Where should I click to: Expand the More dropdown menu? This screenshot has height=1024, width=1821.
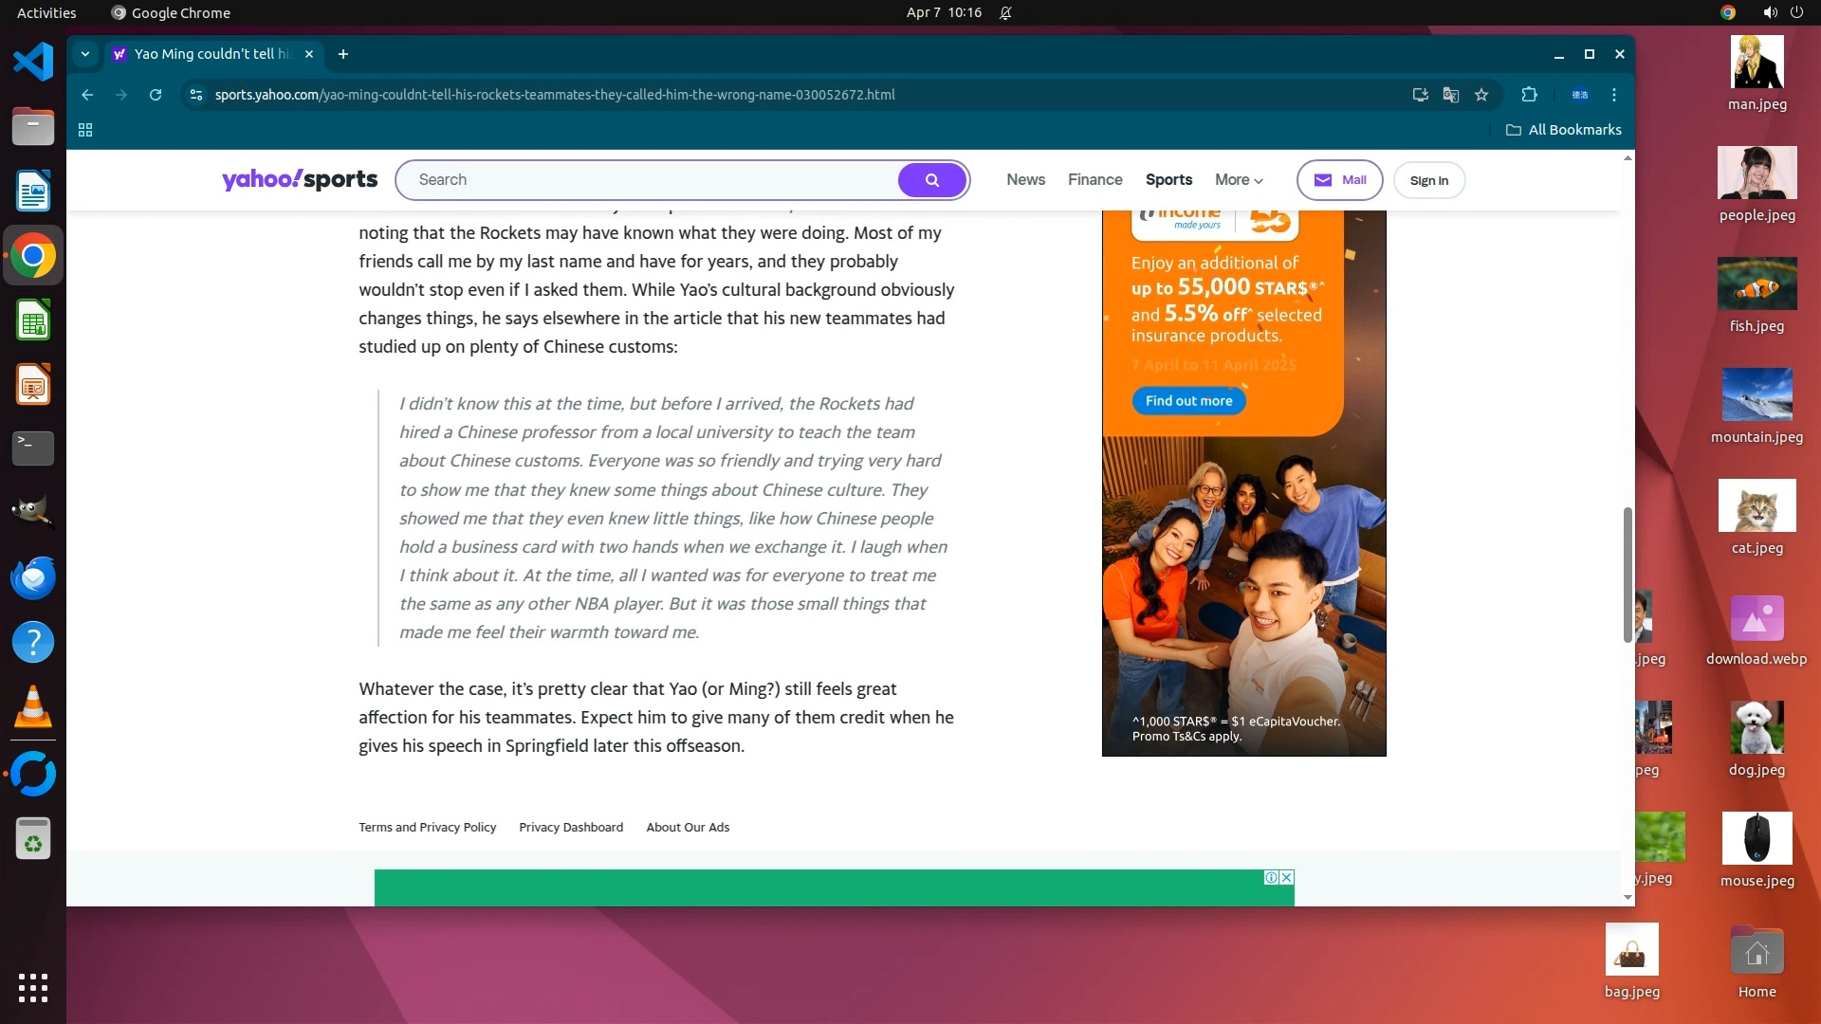click(x=1239, y=180)
